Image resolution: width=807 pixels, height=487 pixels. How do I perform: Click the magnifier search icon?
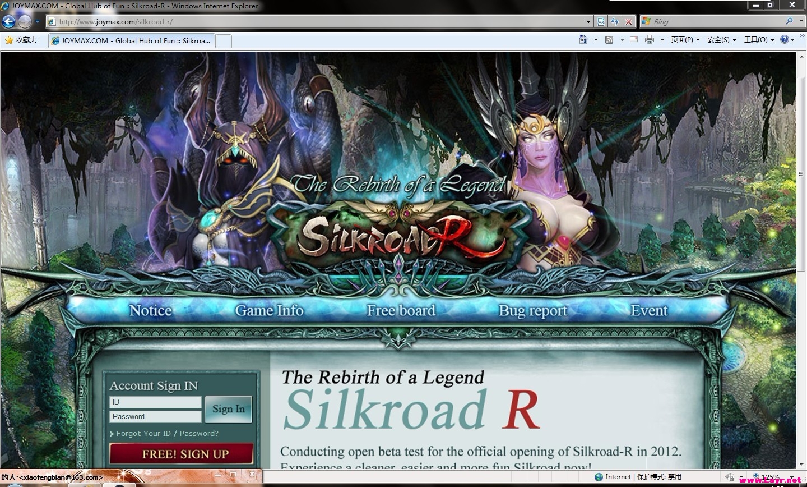[x=789, y=21]
